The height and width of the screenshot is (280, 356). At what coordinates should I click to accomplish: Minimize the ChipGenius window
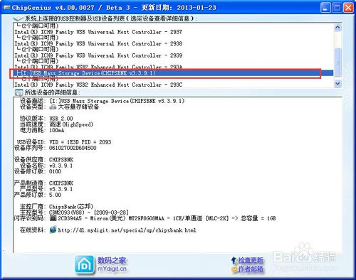325,8
